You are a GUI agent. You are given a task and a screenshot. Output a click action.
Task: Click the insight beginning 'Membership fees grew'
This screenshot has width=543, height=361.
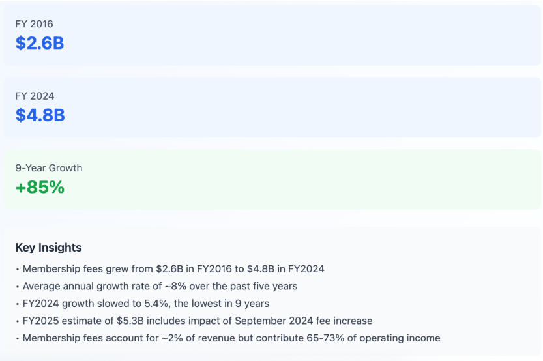coord(173,268)
